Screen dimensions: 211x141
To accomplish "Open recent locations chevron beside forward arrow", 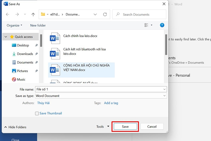I will [x=25, y=14].
